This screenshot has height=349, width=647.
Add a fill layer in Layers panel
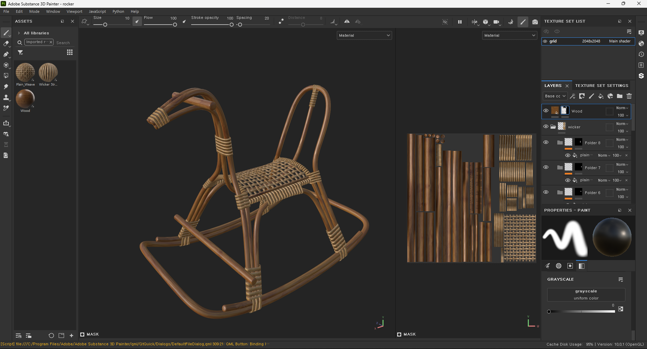[601, 96]
